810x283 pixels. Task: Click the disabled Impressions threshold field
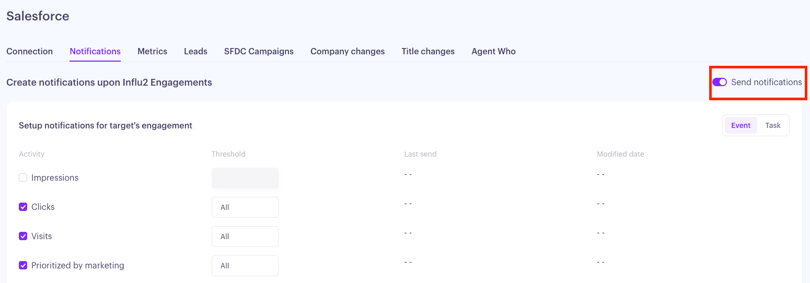(x=245, y=178)
